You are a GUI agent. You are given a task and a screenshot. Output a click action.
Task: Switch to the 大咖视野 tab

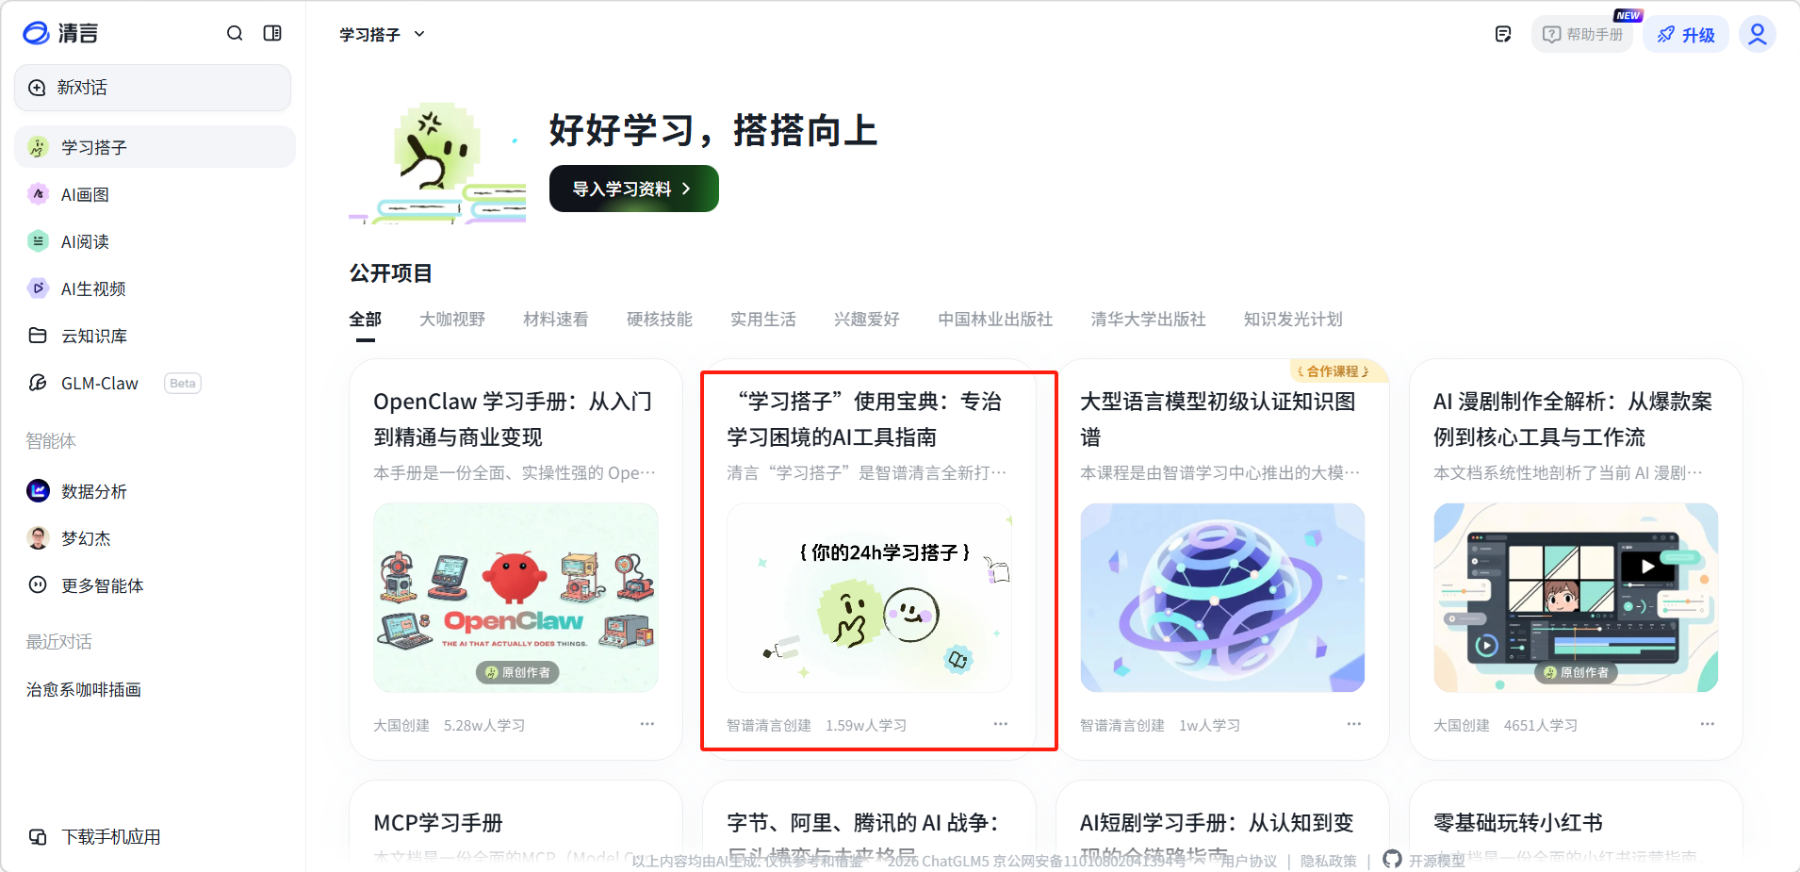coord(452,320)
